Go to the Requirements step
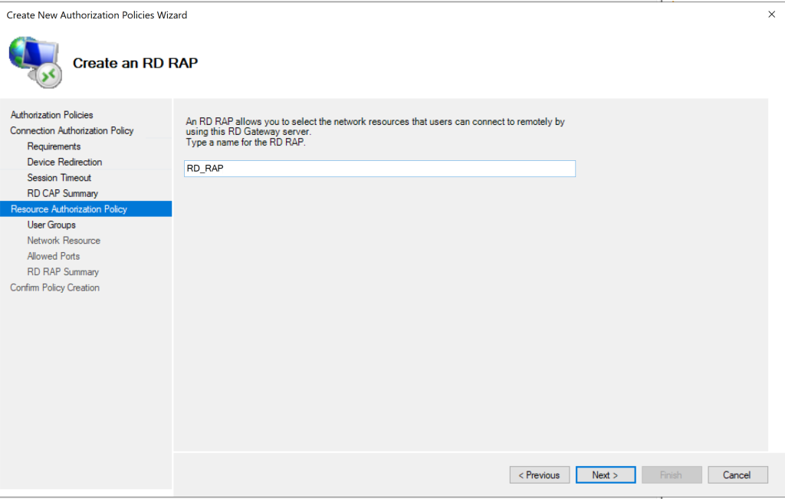Screen dimensions: 785x499 (x=54, y=146)
